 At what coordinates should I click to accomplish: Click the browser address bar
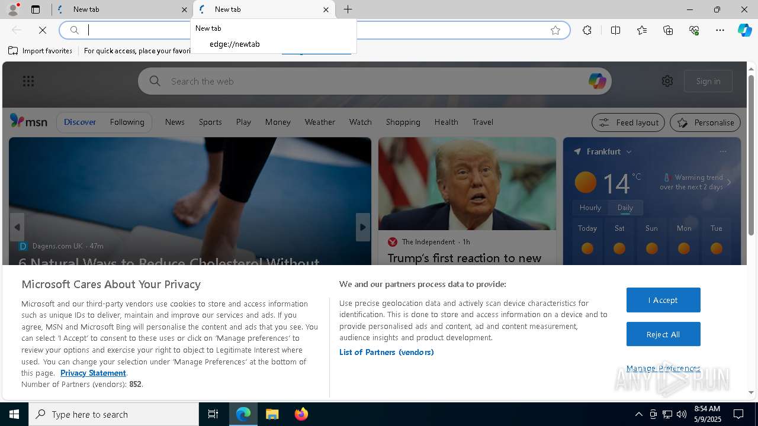(314, 30)
